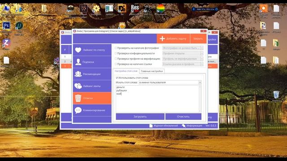287x161 pixels.
Task: Open the Res desktop shortcut
Action: 135,8
